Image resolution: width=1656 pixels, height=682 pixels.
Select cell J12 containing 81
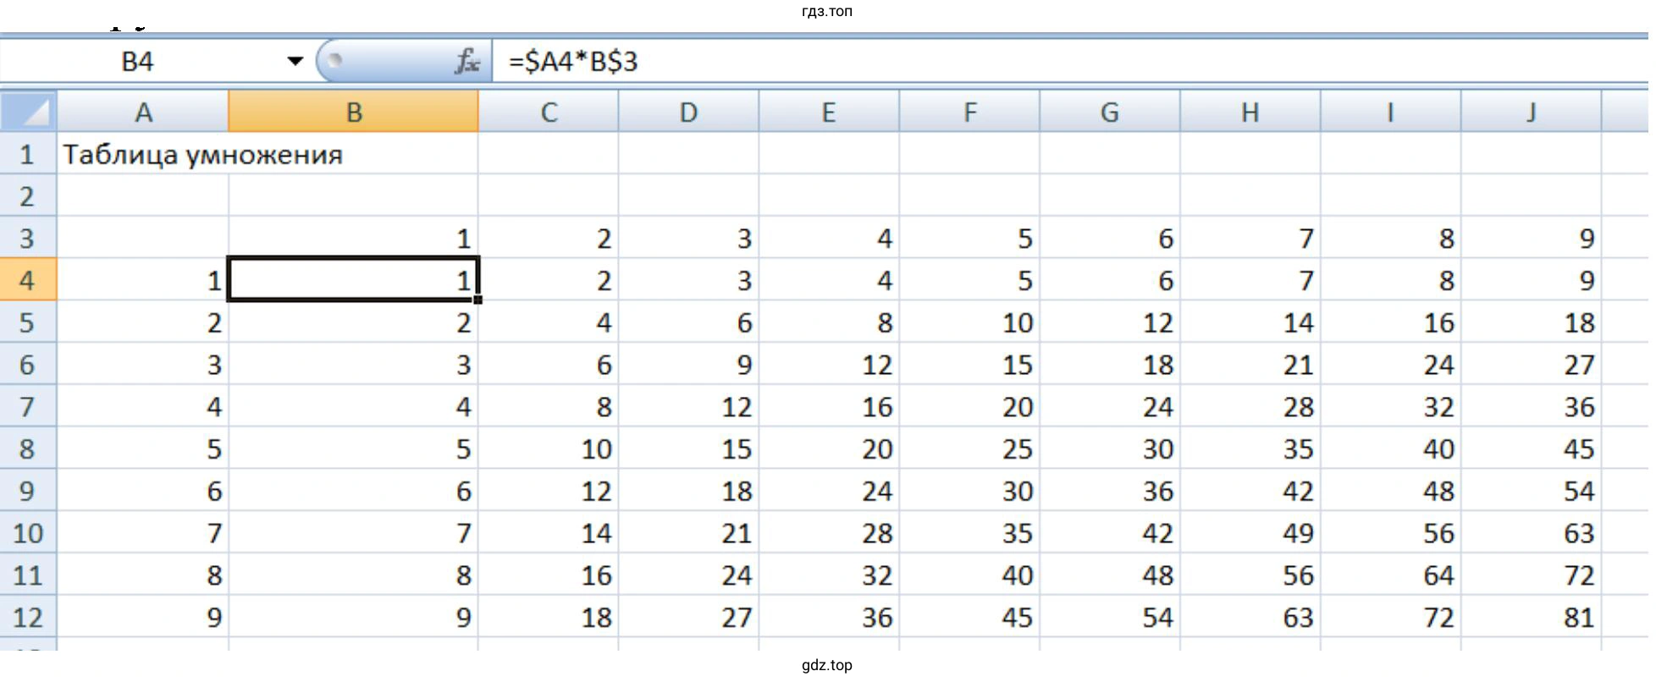coord(1531,617)
